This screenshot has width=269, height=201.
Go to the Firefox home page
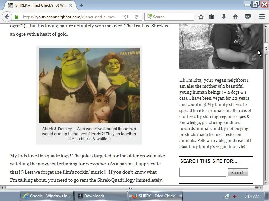tap(236, 17)
